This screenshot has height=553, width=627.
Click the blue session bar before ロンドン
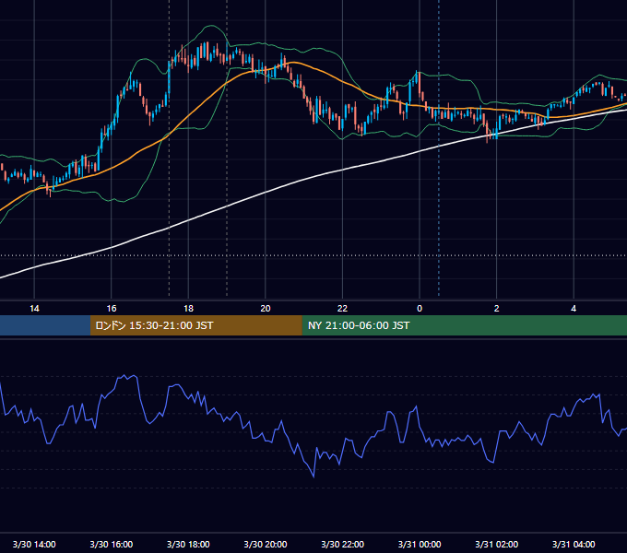click(45, 325)
